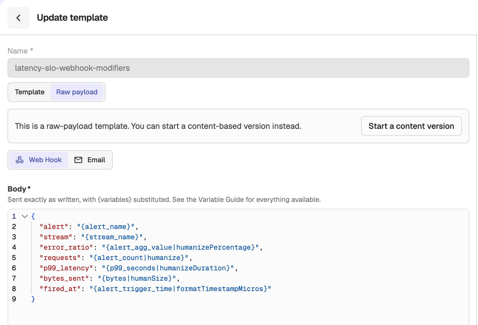
Task: Click Start a content version button
Action: pyautogui.click(x=411, y=126)
